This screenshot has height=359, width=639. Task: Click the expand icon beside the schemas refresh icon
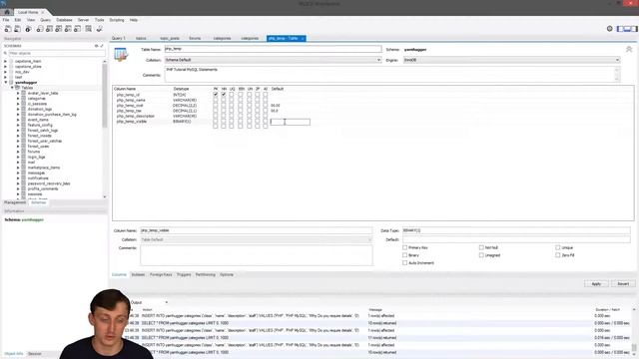(x=102, y=46)
